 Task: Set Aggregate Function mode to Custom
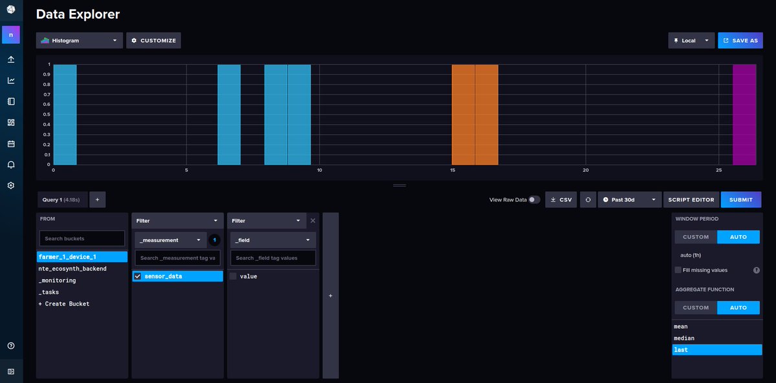click(x=696, y=308)
